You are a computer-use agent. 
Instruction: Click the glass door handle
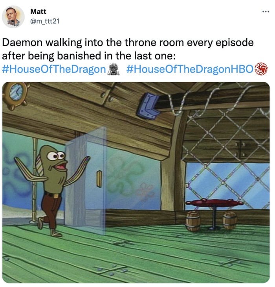click(99, 179)
